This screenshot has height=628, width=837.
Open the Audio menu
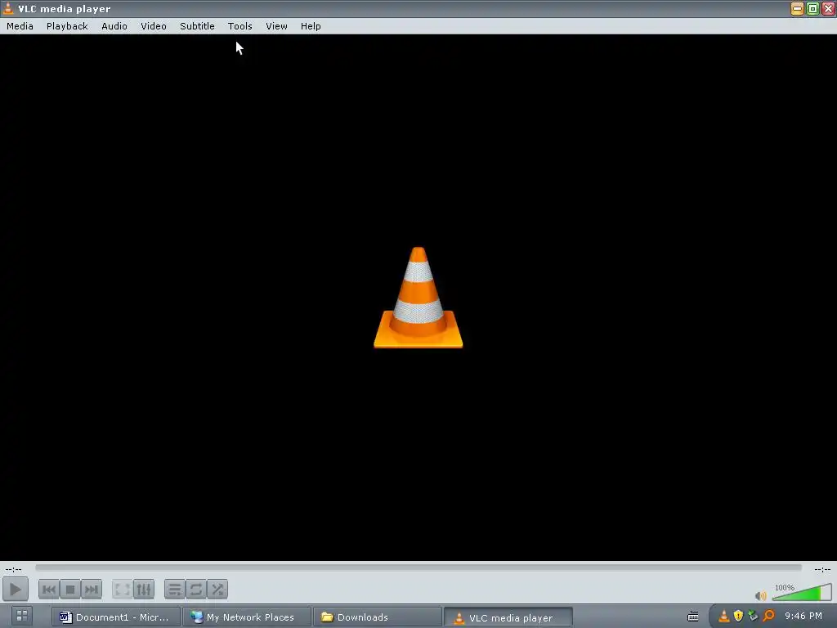114,26
